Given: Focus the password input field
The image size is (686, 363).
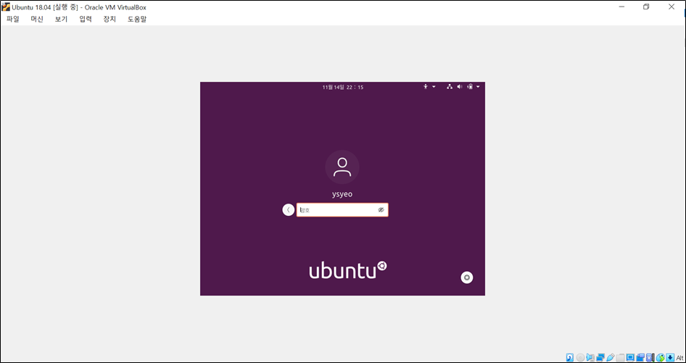Looking at the screenshot, I should click(342, 210).
